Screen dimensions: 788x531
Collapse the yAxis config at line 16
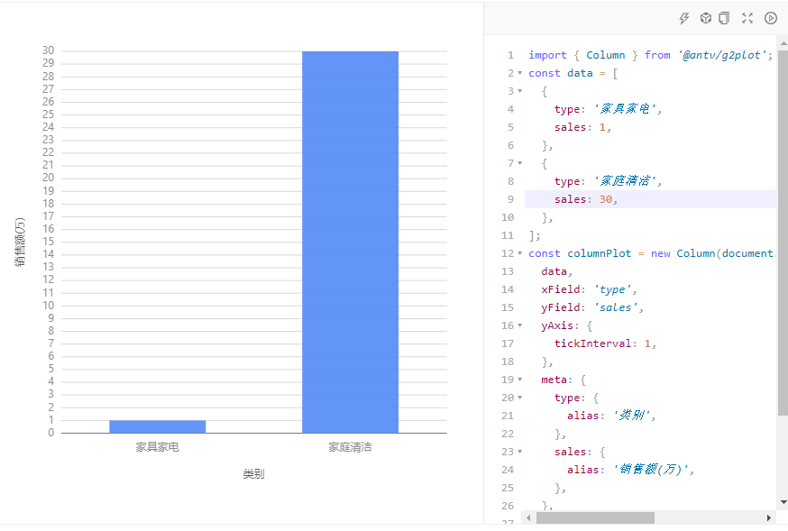click(x=519, y=325)
